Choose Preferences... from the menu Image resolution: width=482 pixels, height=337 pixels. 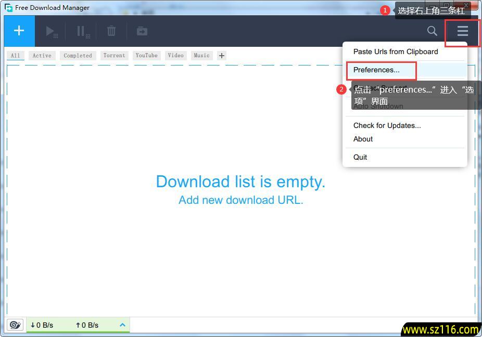(376, 70)
